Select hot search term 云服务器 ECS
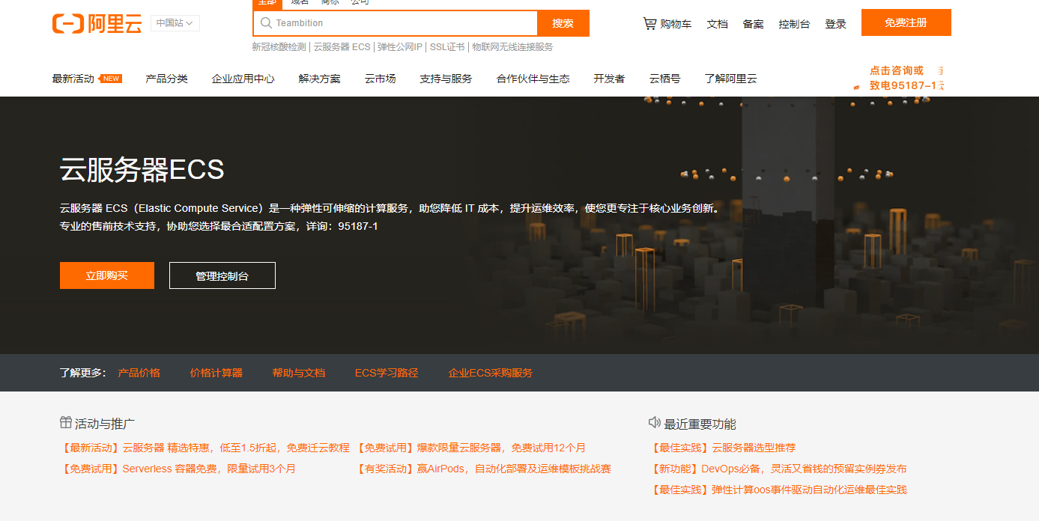The height and width of the screenshot is (521, 1039). [342, 46]
